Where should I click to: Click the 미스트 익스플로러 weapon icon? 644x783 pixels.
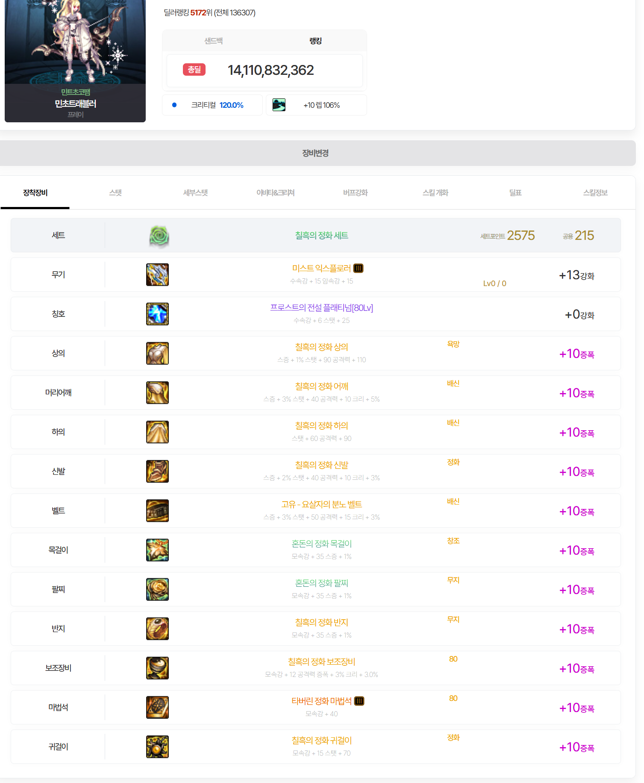click(x=157, y=275)
